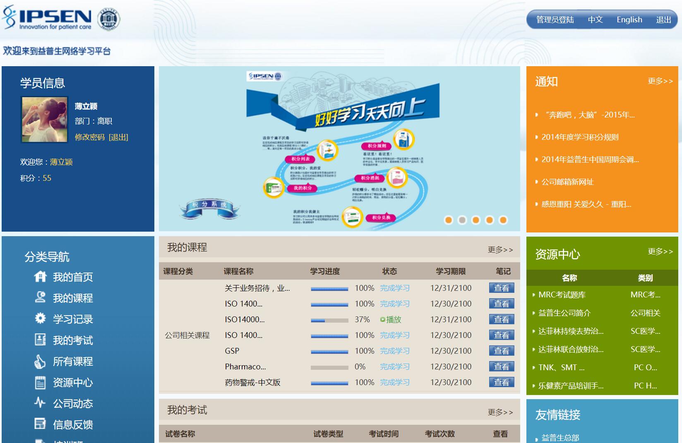Open 我的课程 navigation item
Viewport: 682px width, 443px height.
point(73,298)
